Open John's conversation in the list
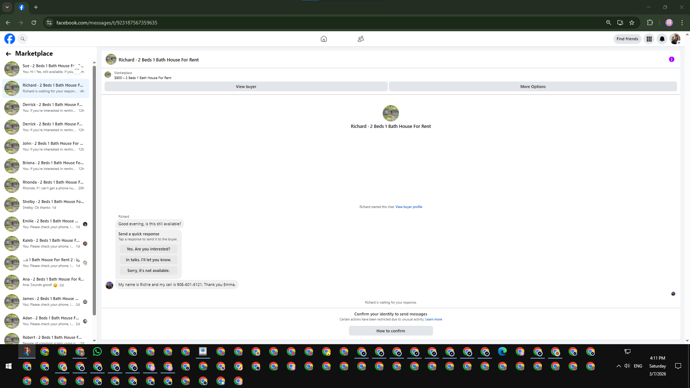The width and height of the screenshot is (690, 388). click(46, 147)
